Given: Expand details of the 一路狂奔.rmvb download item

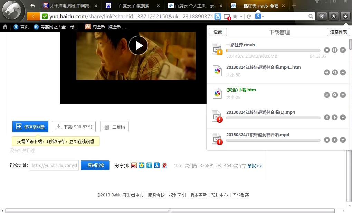Looking at the screenshot, I should [343, 50].
